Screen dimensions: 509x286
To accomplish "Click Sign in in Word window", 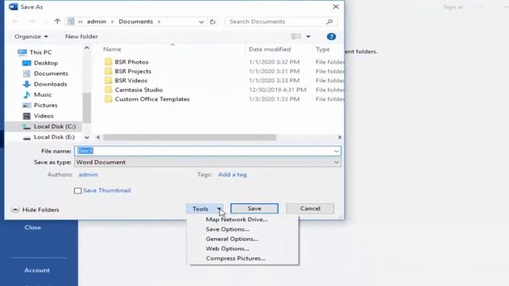I will coord(453,7).
